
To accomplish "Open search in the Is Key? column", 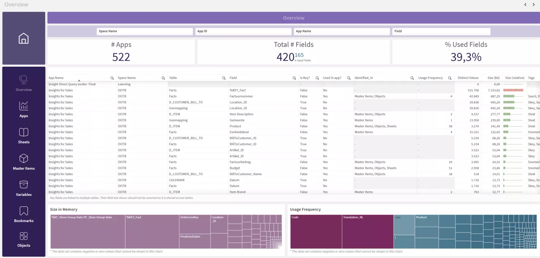I will [x=317, y=78].
